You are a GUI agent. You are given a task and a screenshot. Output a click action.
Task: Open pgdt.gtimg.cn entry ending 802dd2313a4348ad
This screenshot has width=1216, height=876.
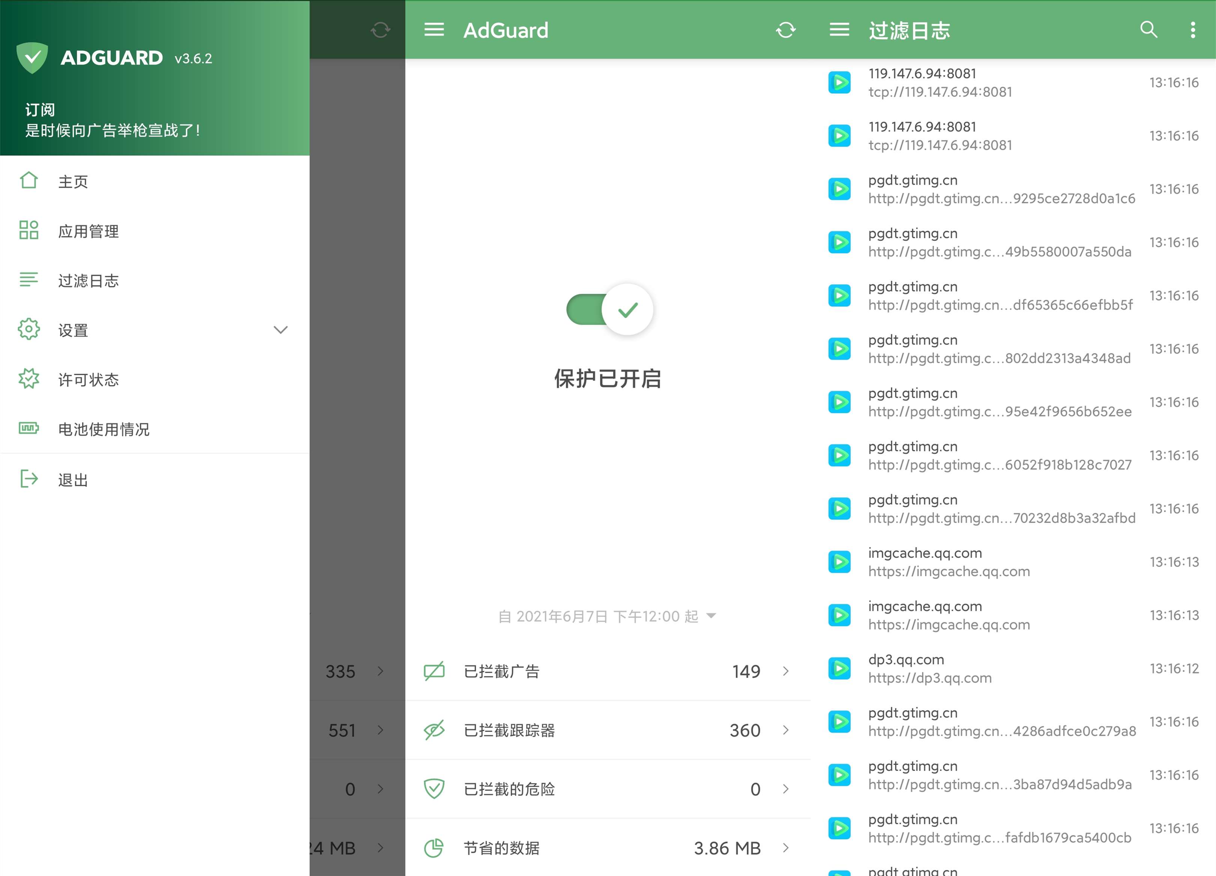(x=1013, y=349)
